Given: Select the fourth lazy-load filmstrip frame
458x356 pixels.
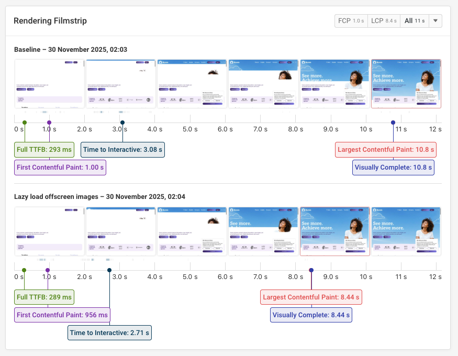Looking at the screenshot, I should (x=263, y=232).
